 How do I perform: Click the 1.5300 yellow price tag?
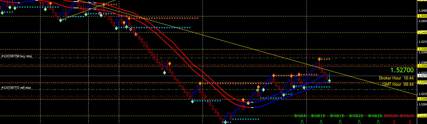(x=422, y=66)
